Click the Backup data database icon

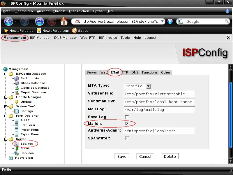click(x=17, y=78)
